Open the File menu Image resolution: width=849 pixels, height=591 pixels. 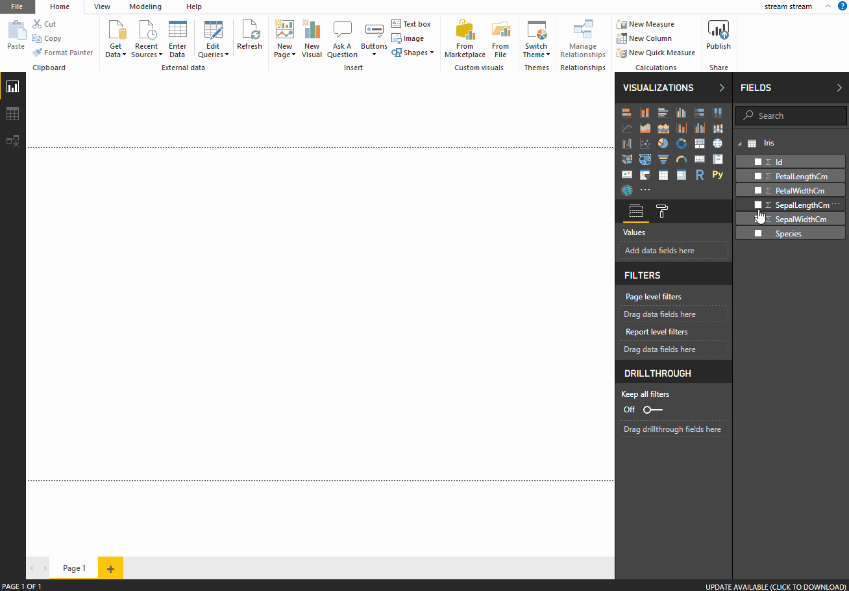coord(18,6)
